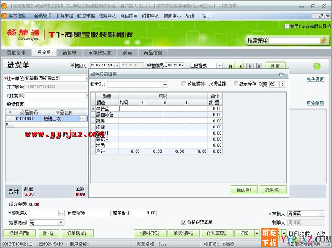Viewport: 332px width, 248px height.
Task: Click 确认 button in color size dialog
Action: [244, 190]
